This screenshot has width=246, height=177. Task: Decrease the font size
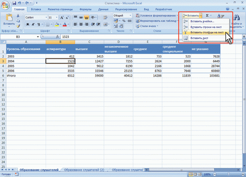(67, 17)
